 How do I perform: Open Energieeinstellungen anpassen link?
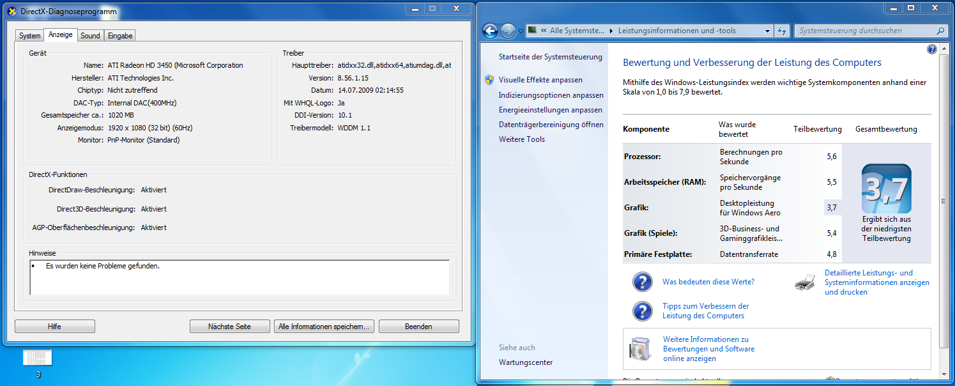tap(551, 110)
